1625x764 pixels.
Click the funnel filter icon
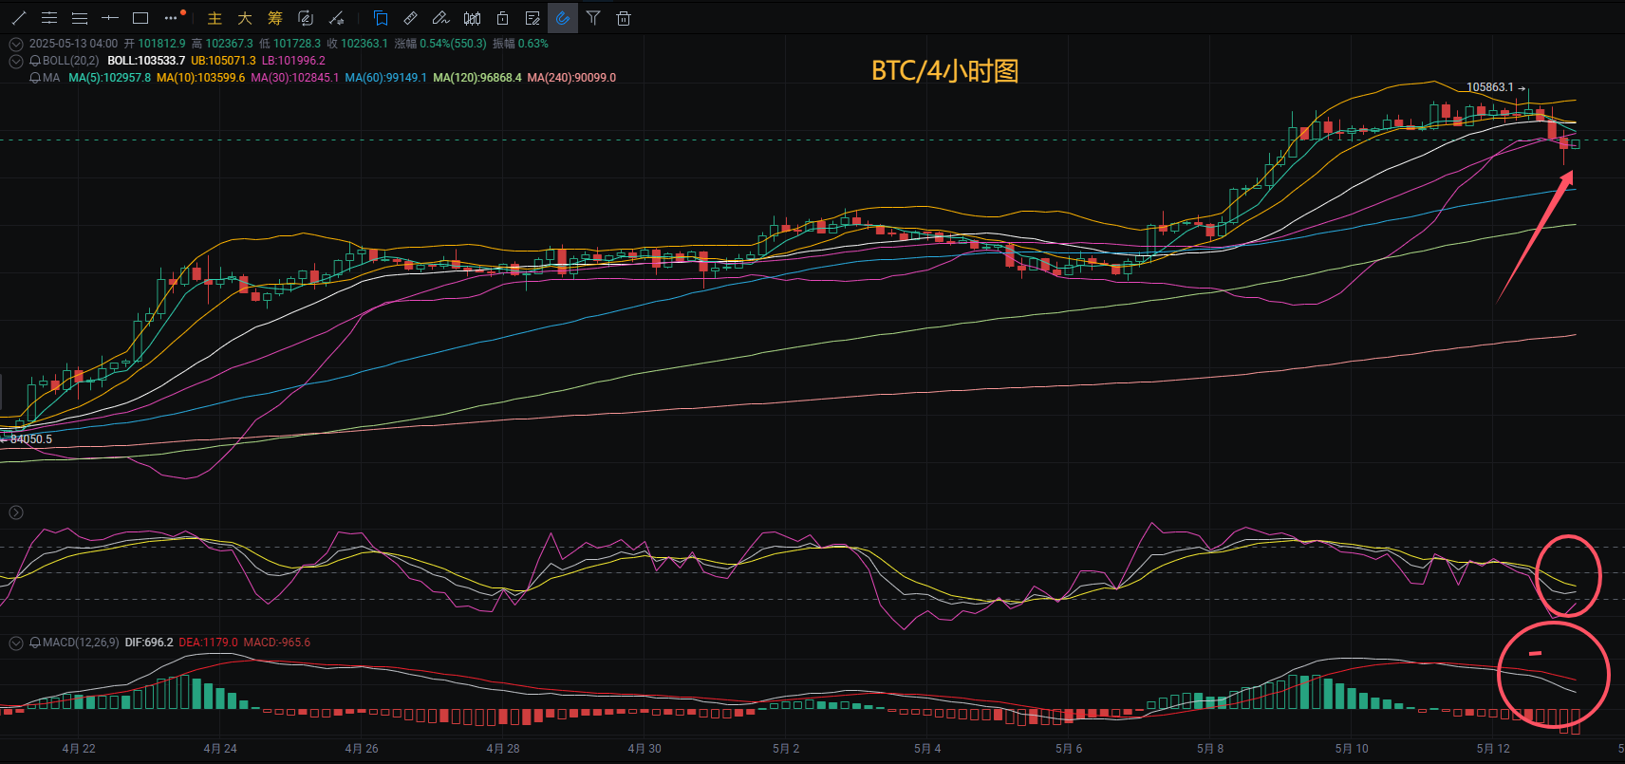point(593,18)
